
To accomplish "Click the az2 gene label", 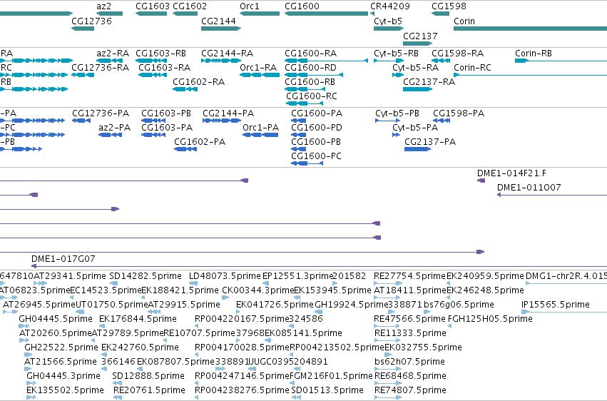I will (103, 6).
